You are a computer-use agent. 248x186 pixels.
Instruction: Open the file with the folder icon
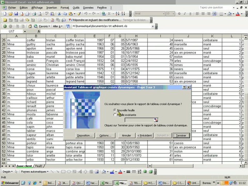[10, 14]
